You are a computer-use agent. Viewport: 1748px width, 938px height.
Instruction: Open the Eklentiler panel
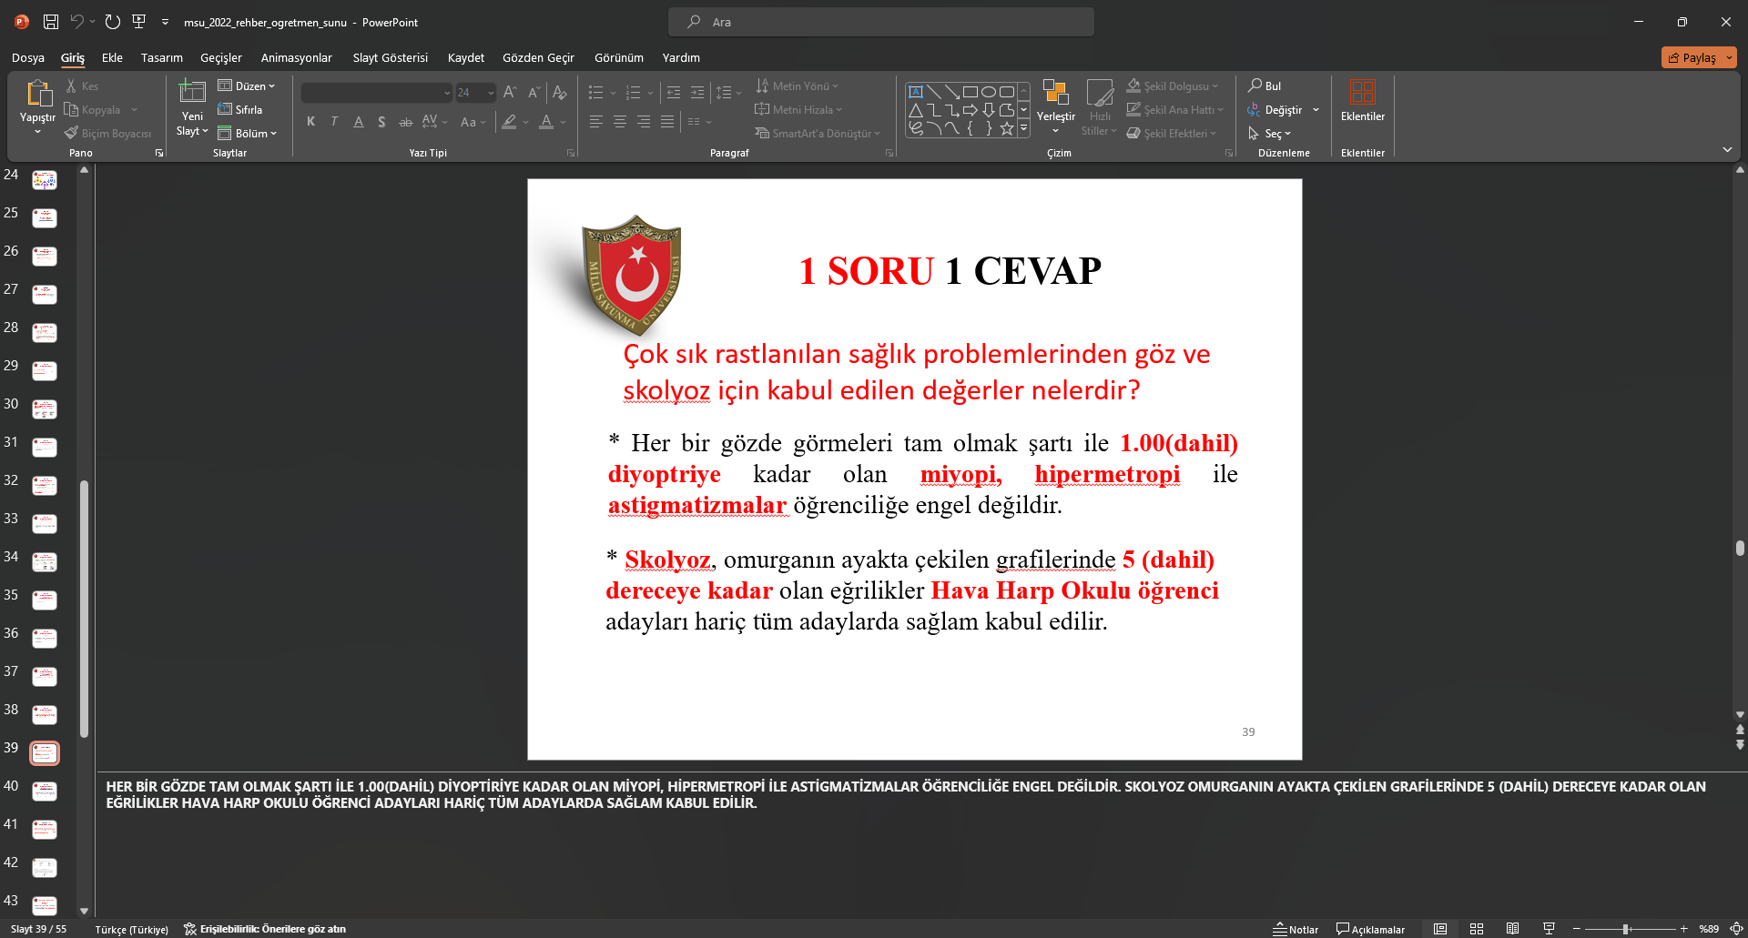[x=1362, y=103]
